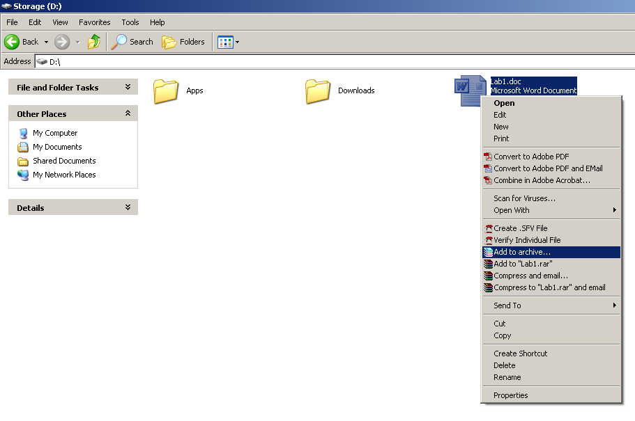This screenshot has height=421, width=635.
Task: Click the Convert to Adobe PDF icon
Action: click(x=488, y=157)
